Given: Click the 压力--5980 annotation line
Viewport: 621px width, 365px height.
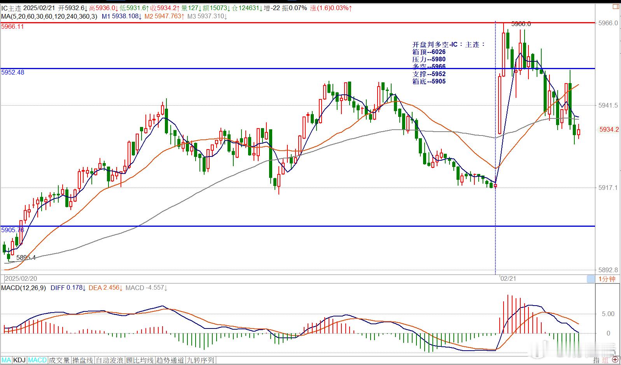Looking at the screenshot, I should [x=429, y=59].
